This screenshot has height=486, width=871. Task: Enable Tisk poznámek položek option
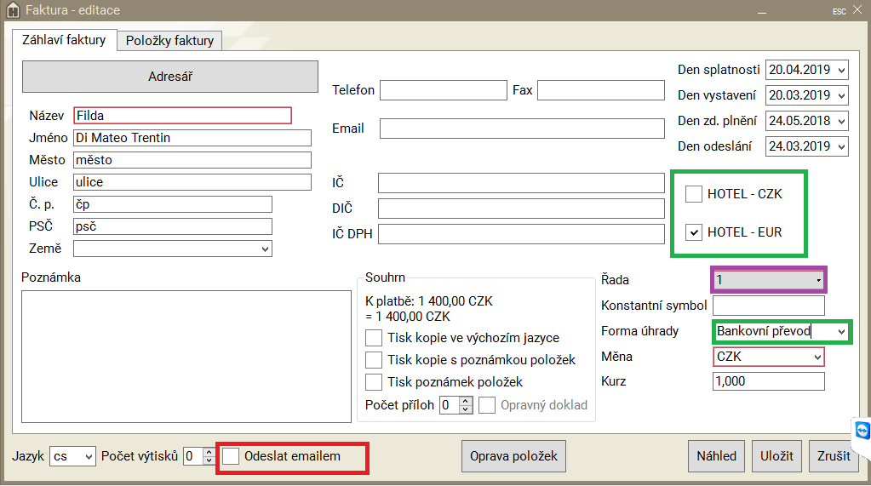tap(373, 382)
